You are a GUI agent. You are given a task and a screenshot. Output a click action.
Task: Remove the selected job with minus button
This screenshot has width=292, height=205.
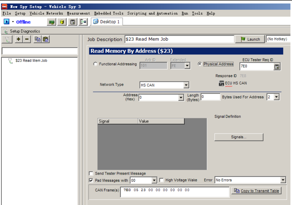click(27, 39)
